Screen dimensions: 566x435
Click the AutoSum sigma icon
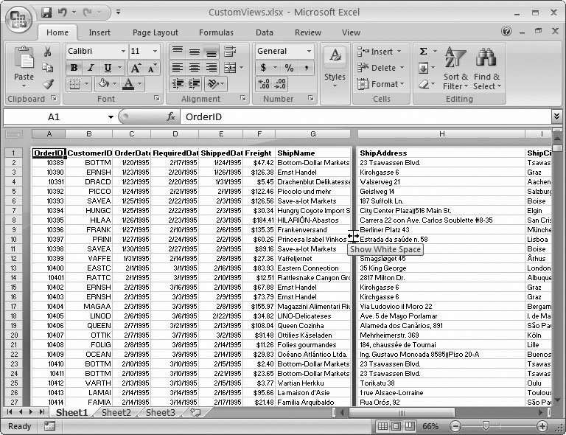point(424,52)
